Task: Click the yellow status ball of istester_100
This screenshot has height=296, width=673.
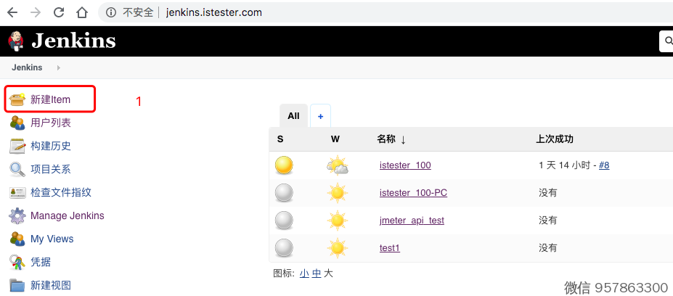Action: 285,165
